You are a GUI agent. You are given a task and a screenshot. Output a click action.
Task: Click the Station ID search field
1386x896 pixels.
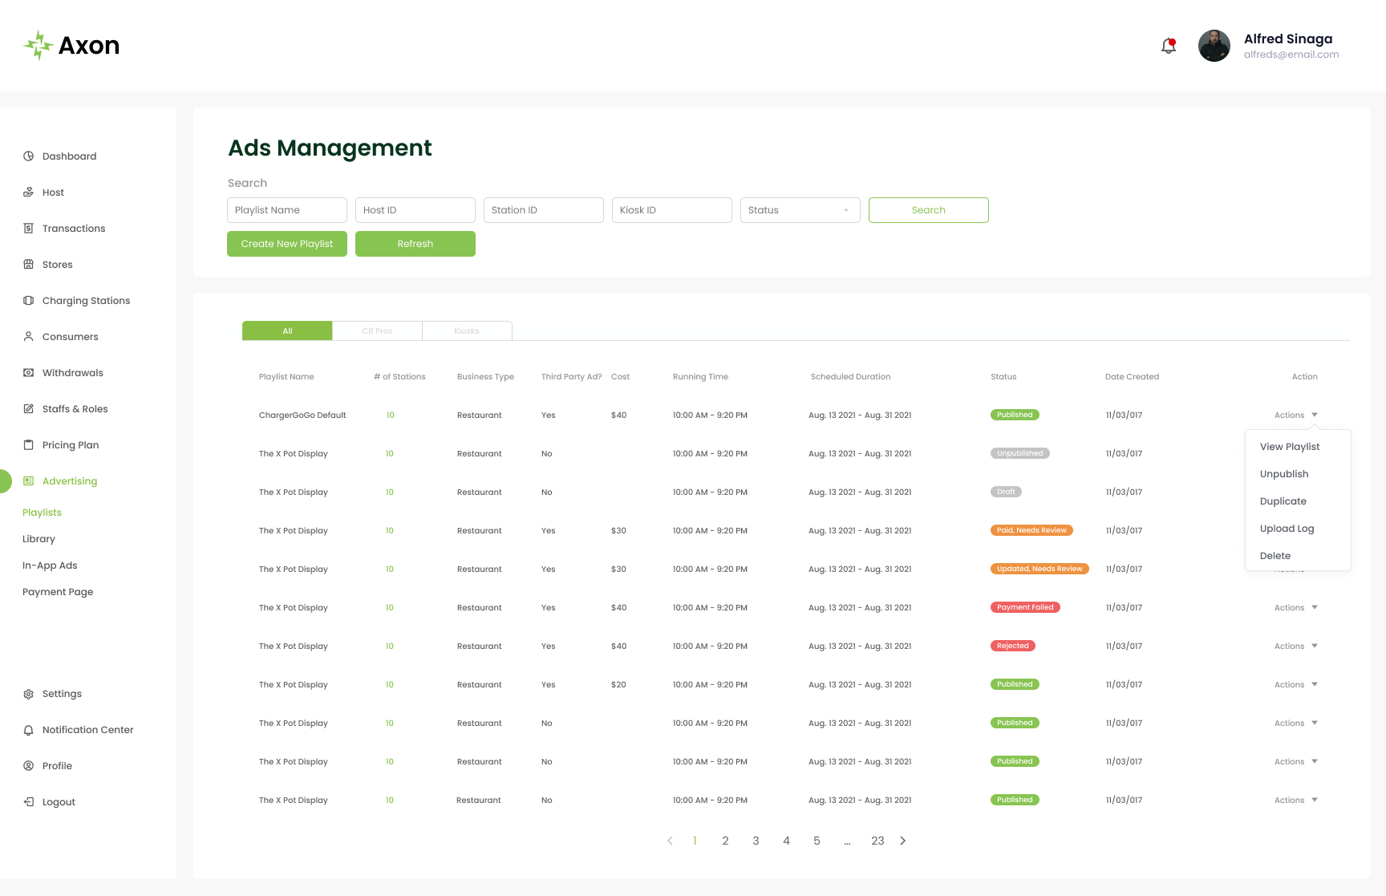[544, 210]
